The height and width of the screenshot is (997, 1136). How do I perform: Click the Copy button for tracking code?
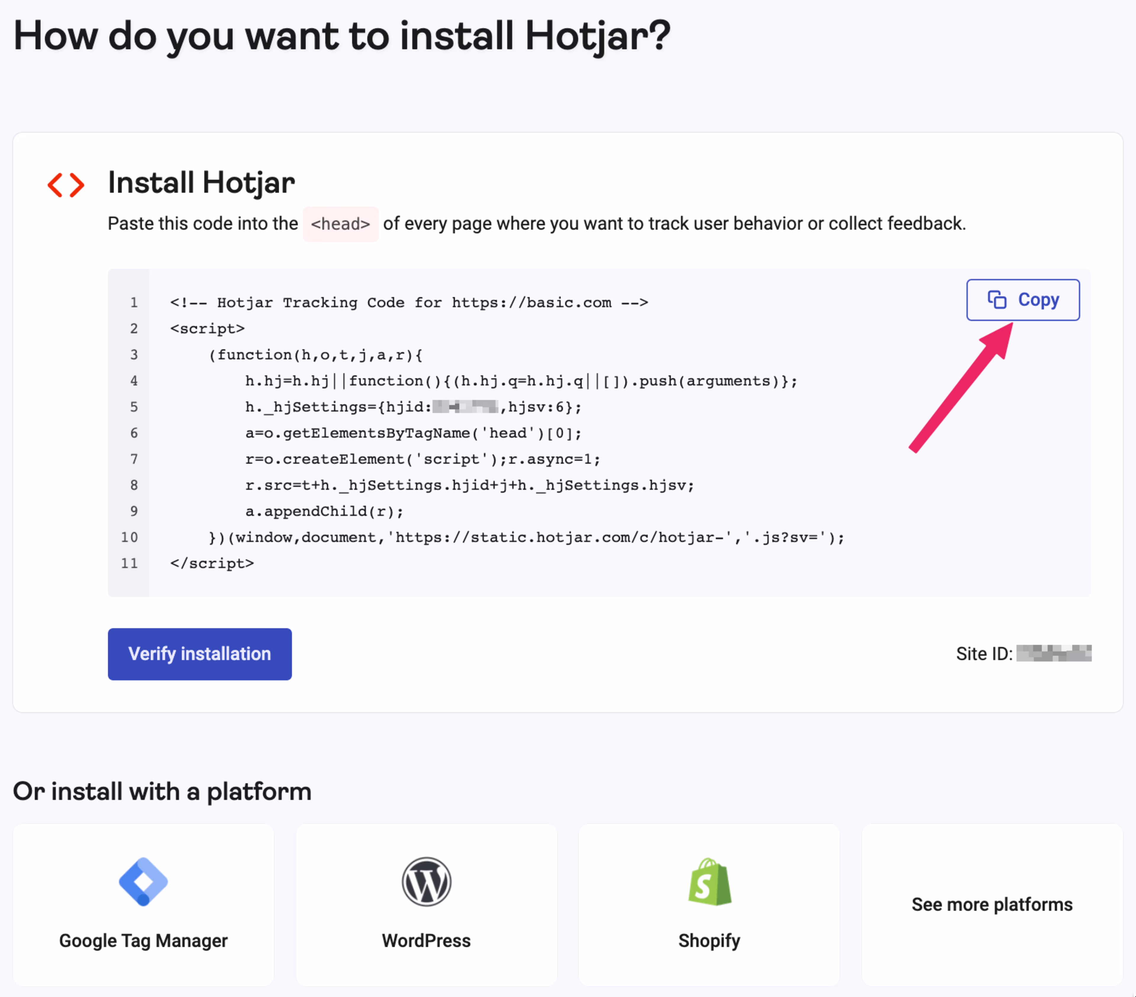point(1023,300)
